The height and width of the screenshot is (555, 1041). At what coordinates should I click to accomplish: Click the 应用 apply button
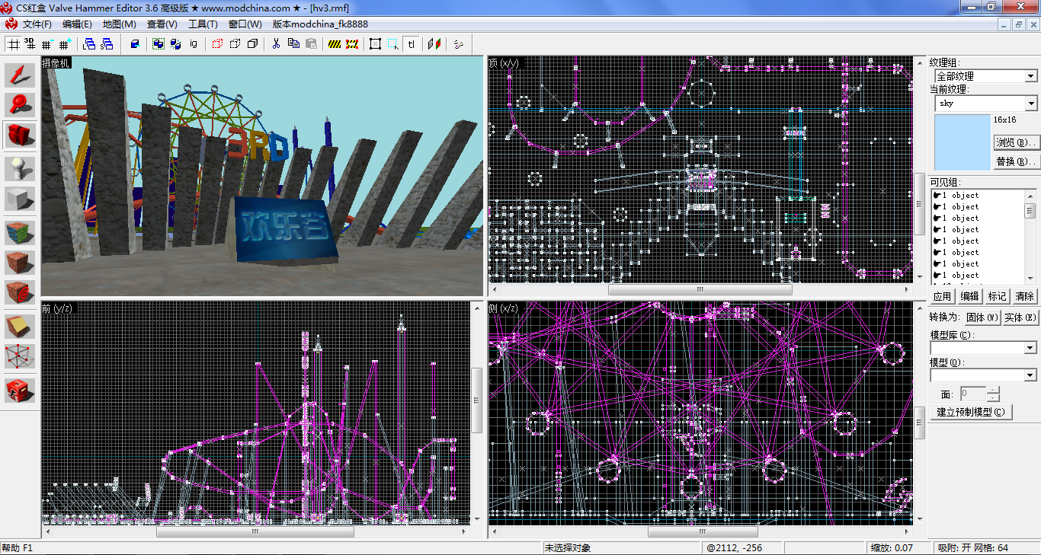pos(943,296)
